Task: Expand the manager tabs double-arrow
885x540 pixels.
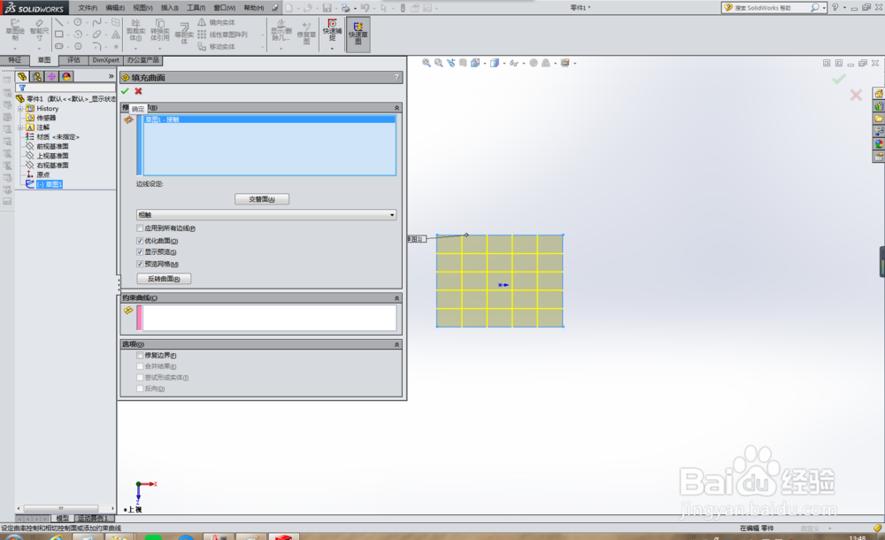Action: point(112,76)
